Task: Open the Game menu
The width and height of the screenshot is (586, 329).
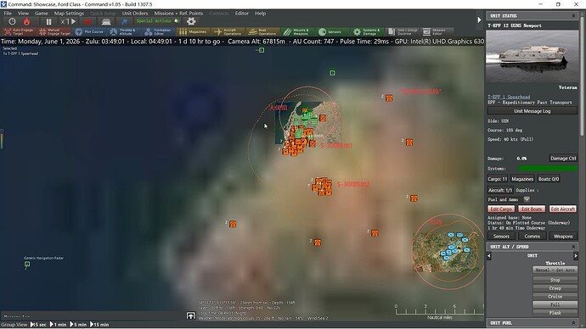Action: 41,13
